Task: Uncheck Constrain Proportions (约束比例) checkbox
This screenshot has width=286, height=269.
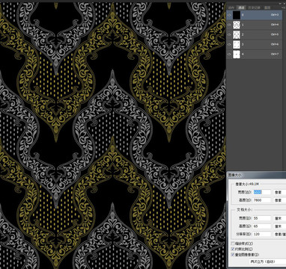Action: click(x=233, y=249)
